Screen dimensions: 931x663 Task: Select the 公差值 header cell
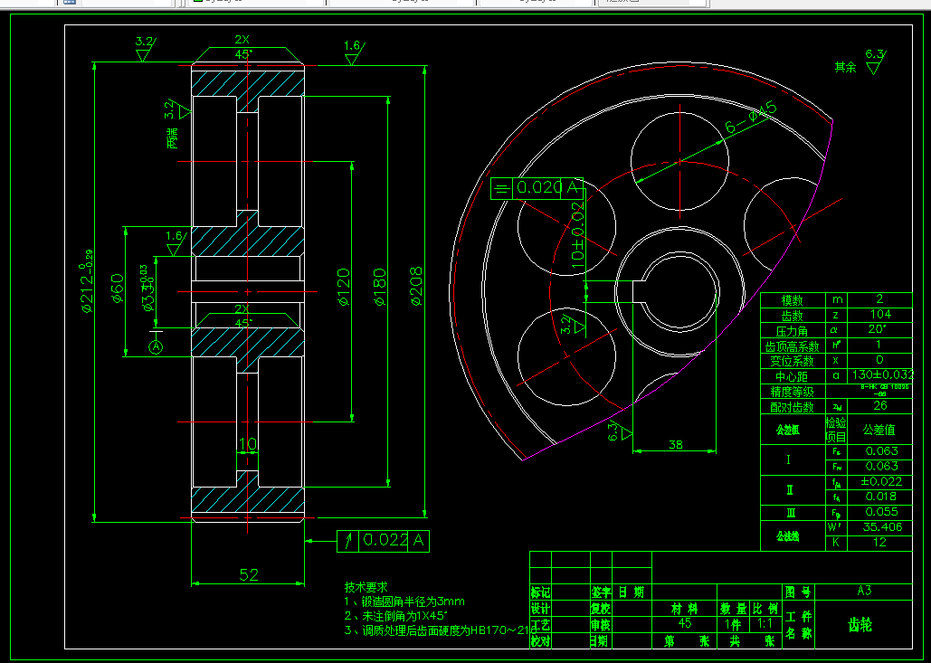click(x=879, y=429)
